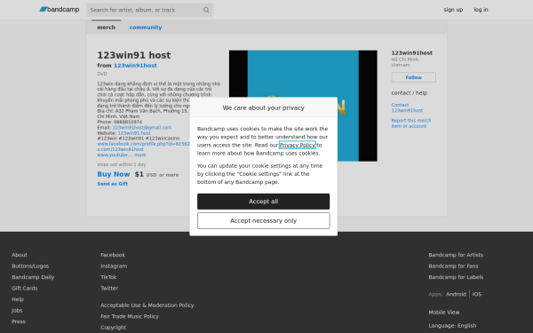This screenshot has width=533, height=333.
Task: Expand description with the 'more' link
Action: pos(139,155)
